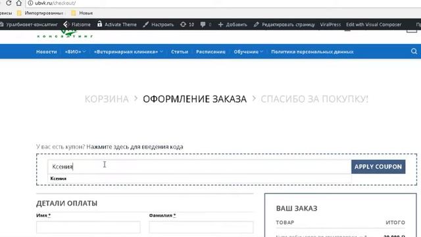Open the Flatsome admin bar menu
This screenshot has width=421, height=237.
click(x=77, y=24)
